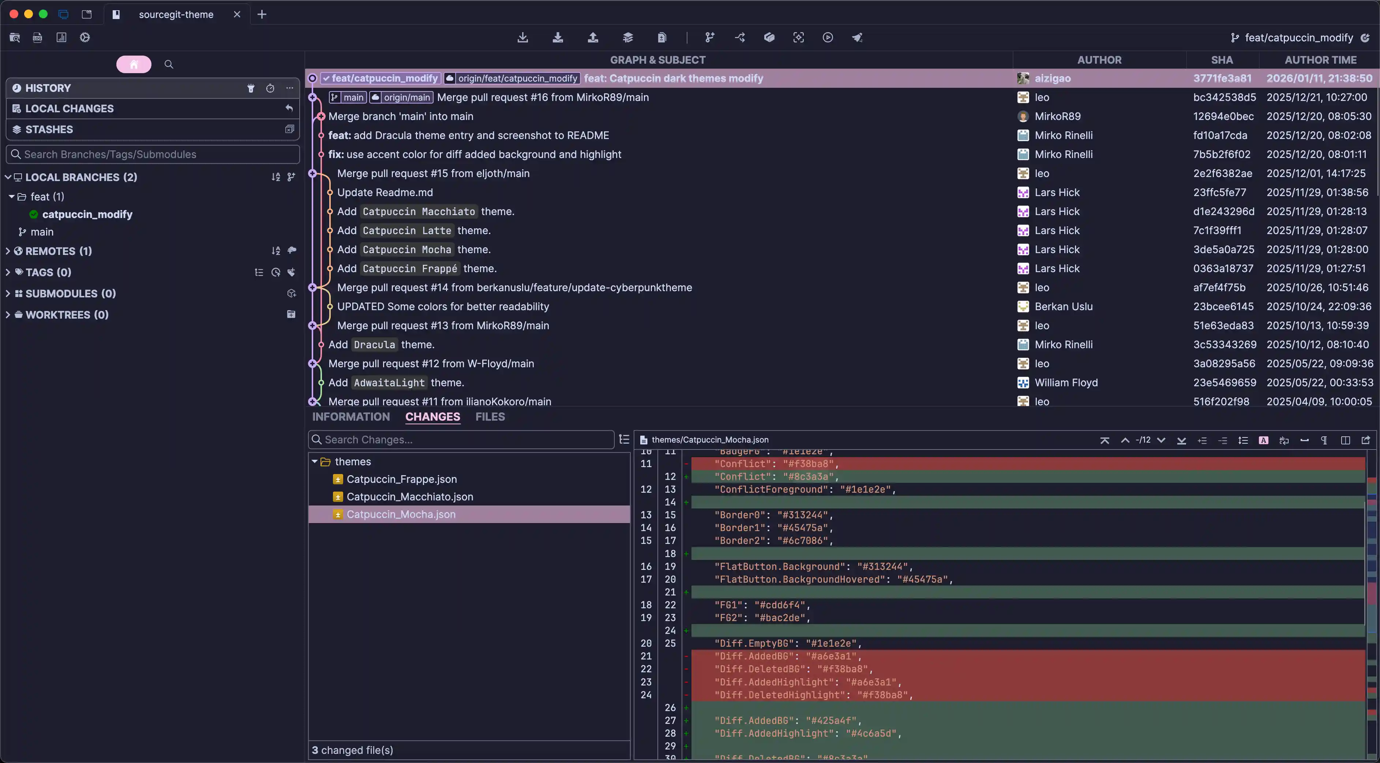Switch to the INFORMATION tab
1380x763 pixels.
(351, 417)
